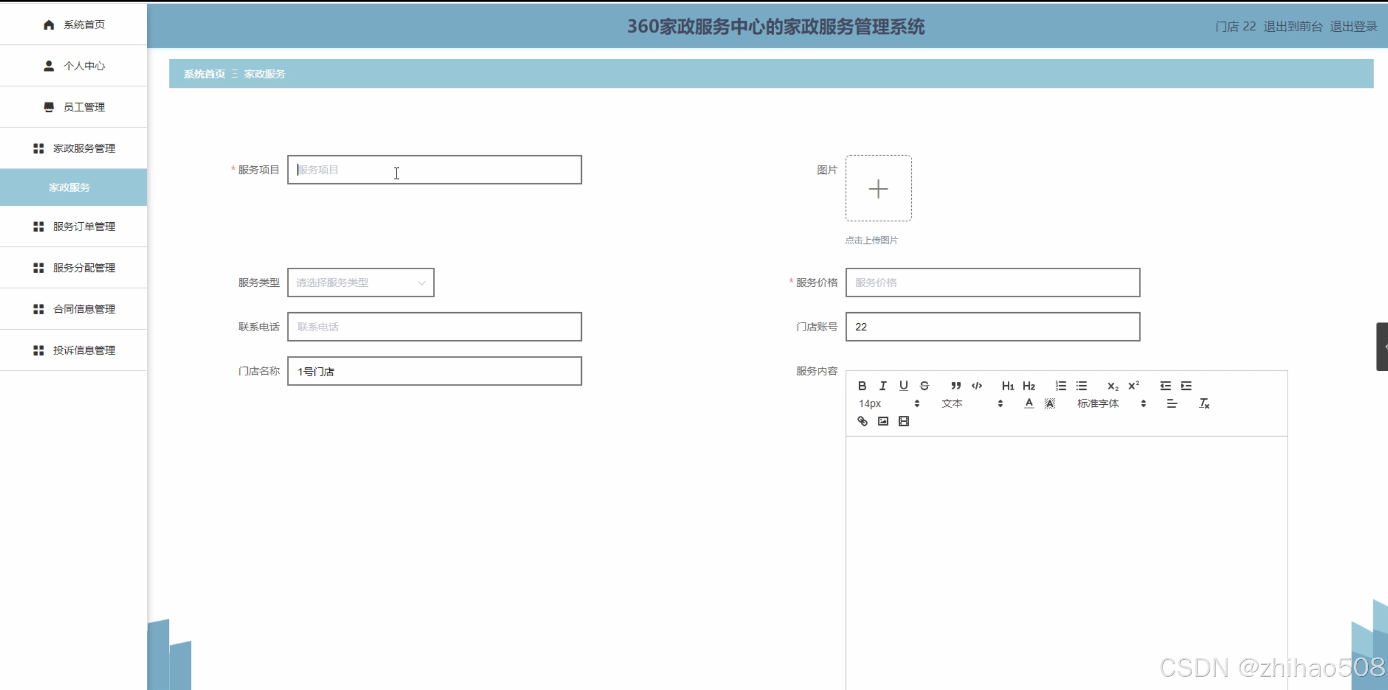
Task: Clear text formatting in editor
Action: pyautogui.click(x=1204, y=404)
